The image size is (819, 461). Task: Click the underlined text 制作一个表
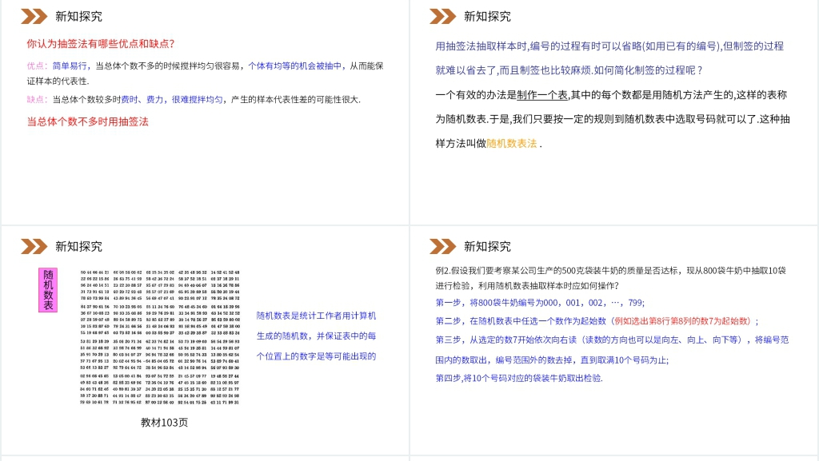coord(542,95)
